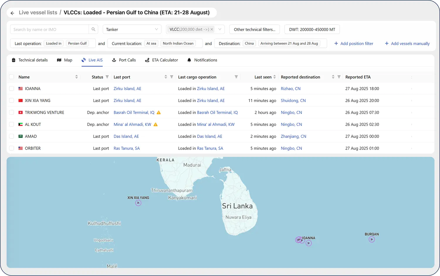
Task: Sort by Reported destination column arrows
Action: click(x=333, y=77)
